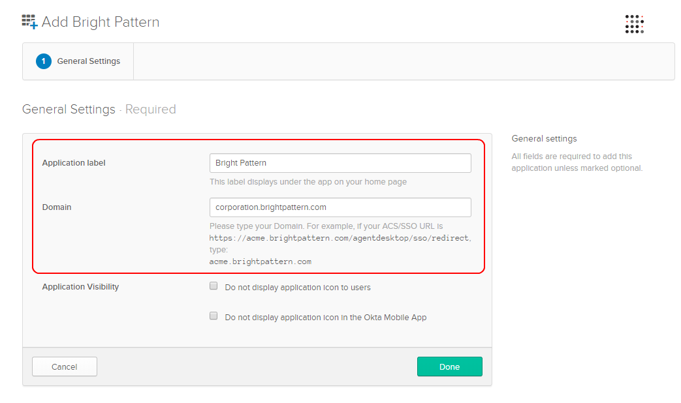681x403 pixels.
Task: Focus the Application label text field
Action: coord(340,163)
